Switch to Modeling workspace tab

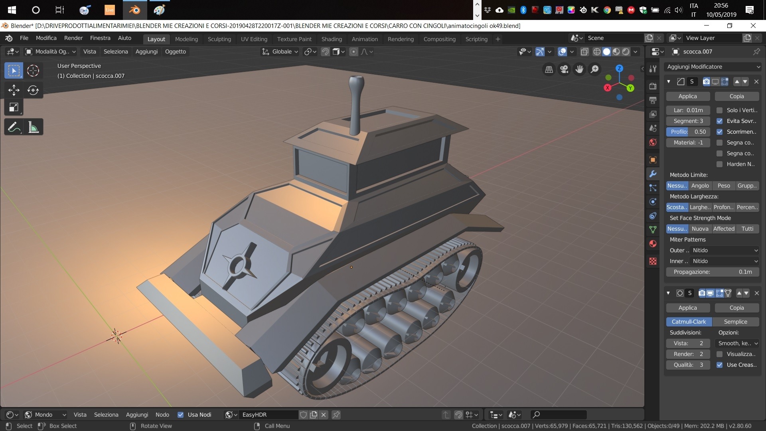pos(186,39)
